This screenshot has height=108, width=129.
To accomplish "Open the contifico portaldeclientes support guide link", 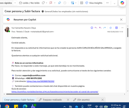I will point(55,92).
